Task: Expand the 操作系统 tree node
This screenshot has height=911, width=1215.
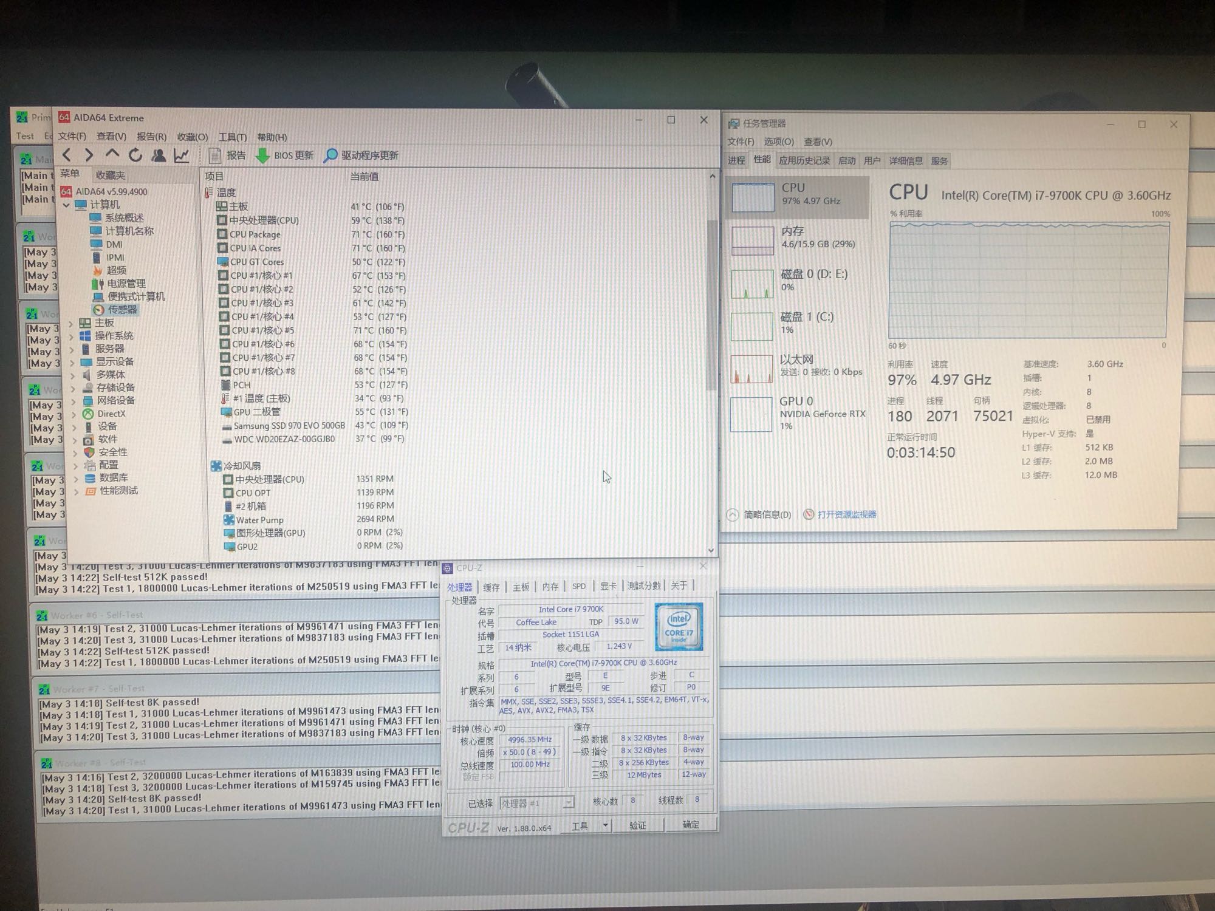Action: (x=72, y=336)
